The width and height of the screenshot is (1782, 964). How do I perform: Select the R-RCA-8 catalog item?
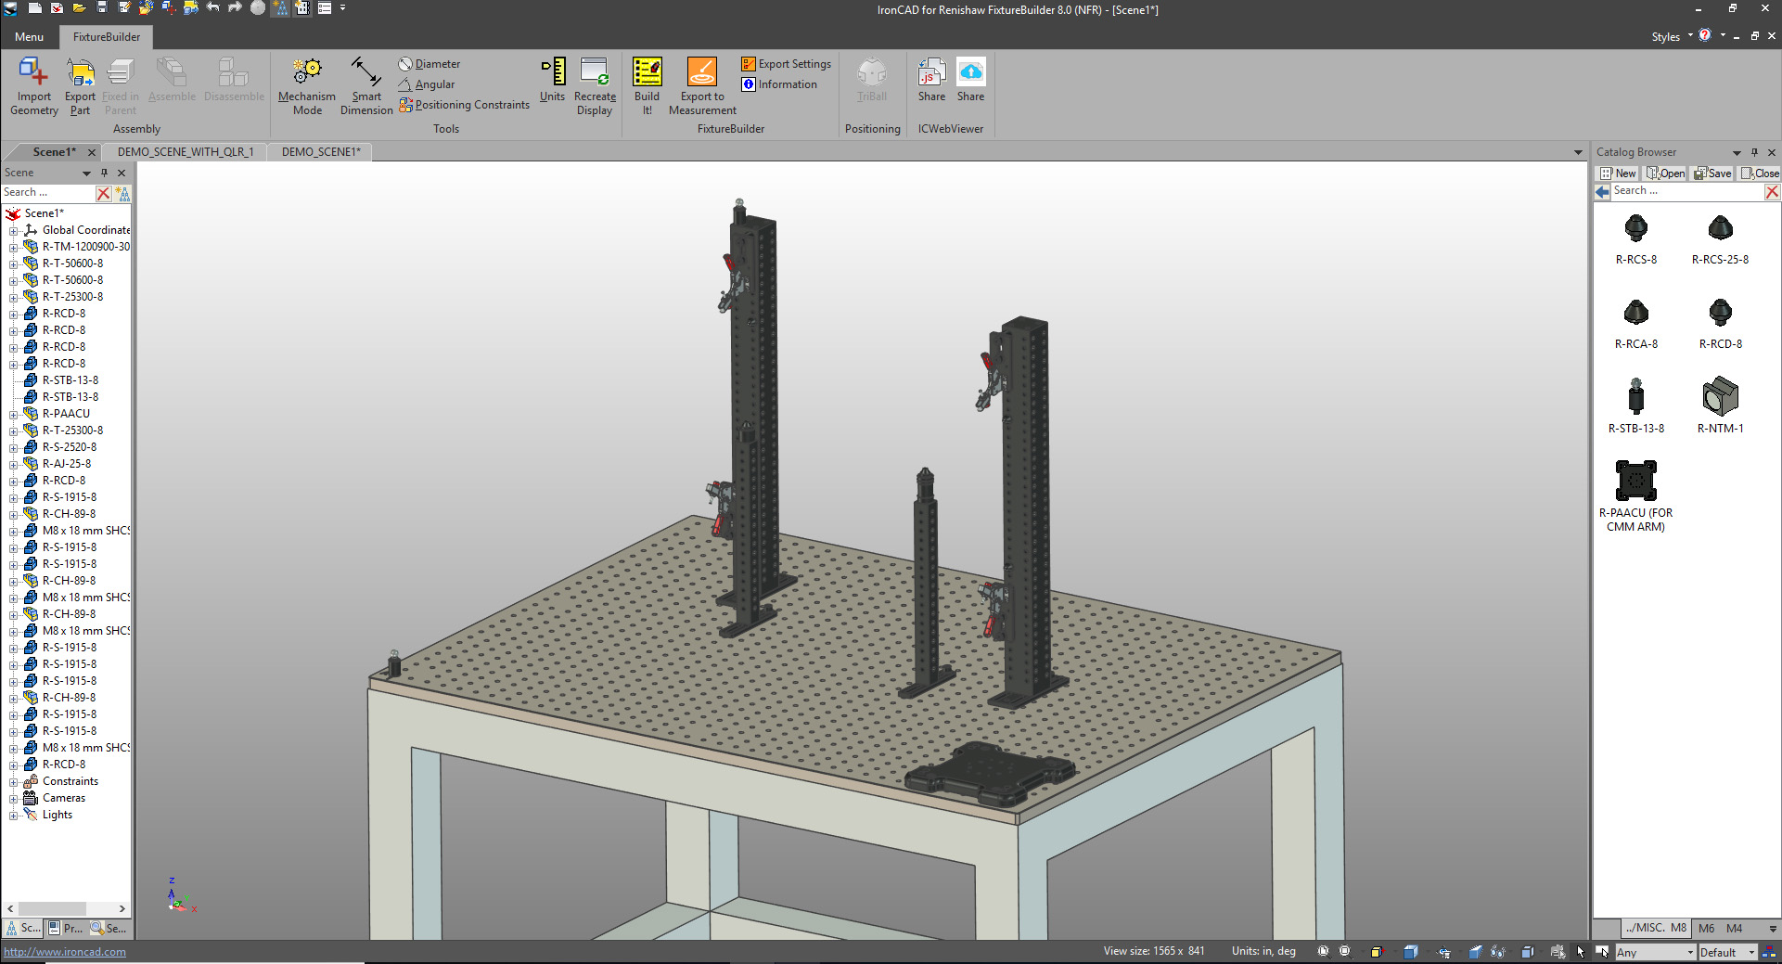tap(1635, 325)
